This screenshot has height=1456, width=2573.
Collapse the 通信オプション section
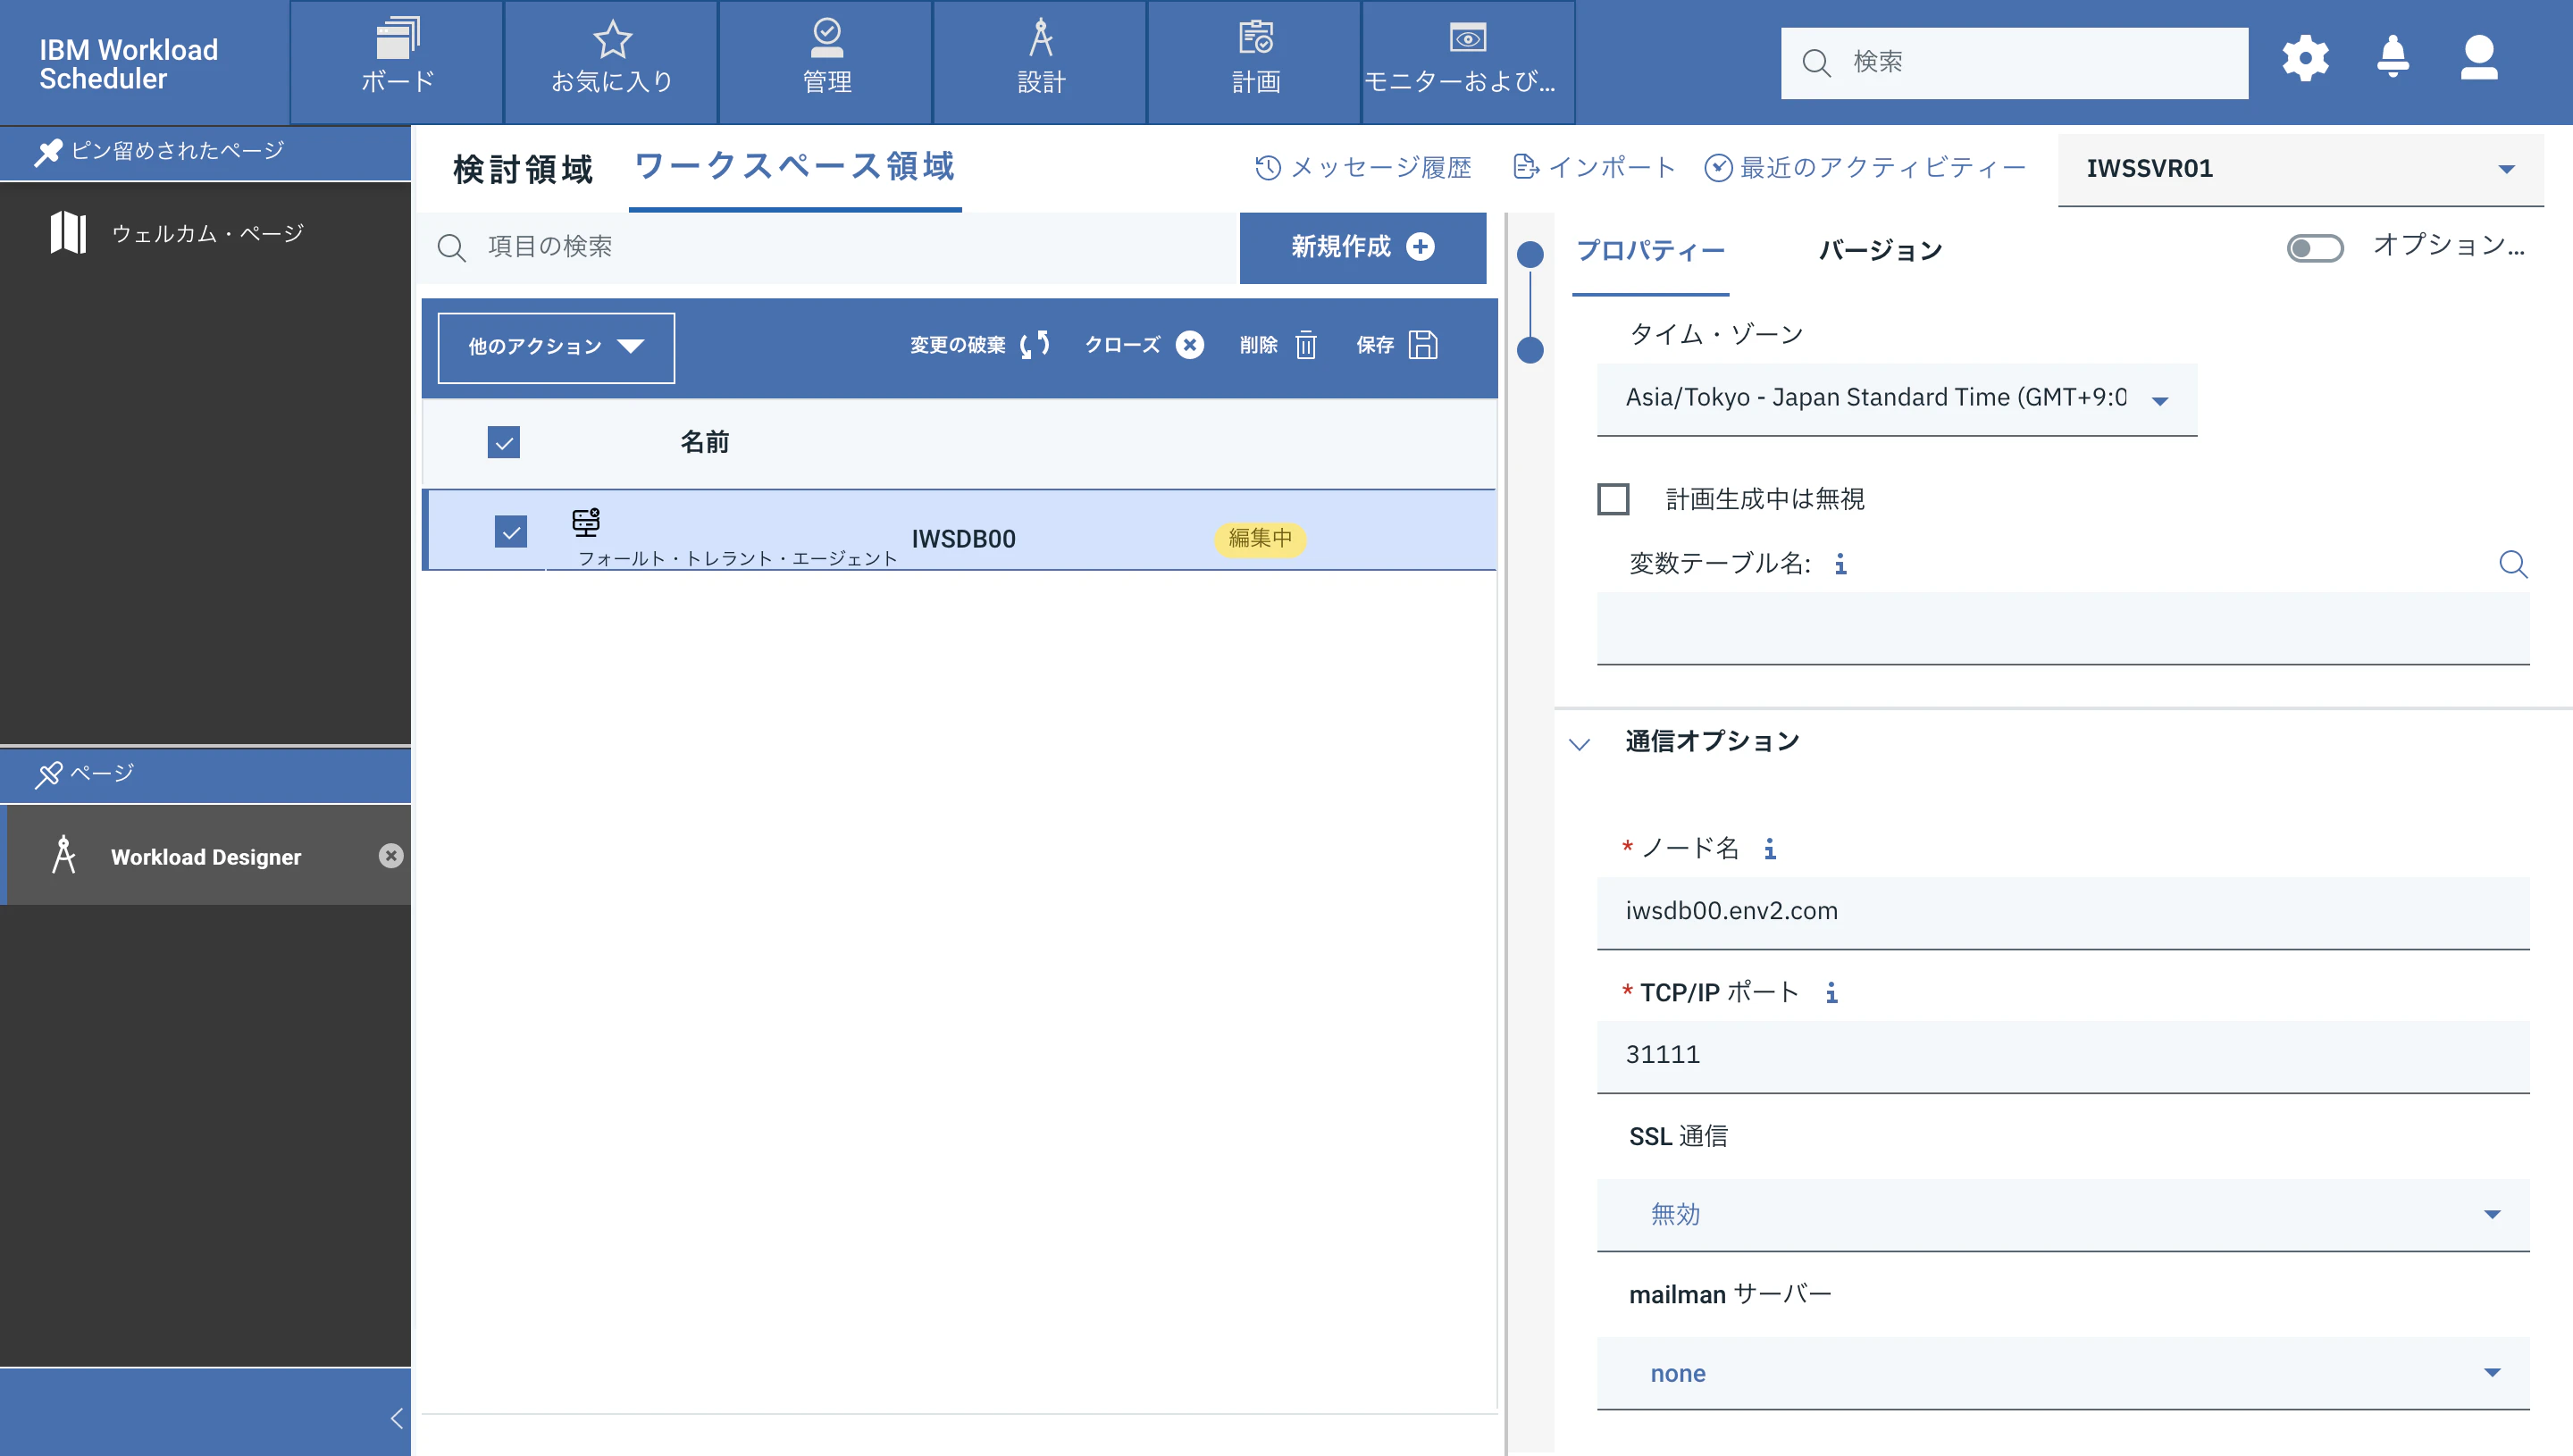click(x=1579, y=744)
